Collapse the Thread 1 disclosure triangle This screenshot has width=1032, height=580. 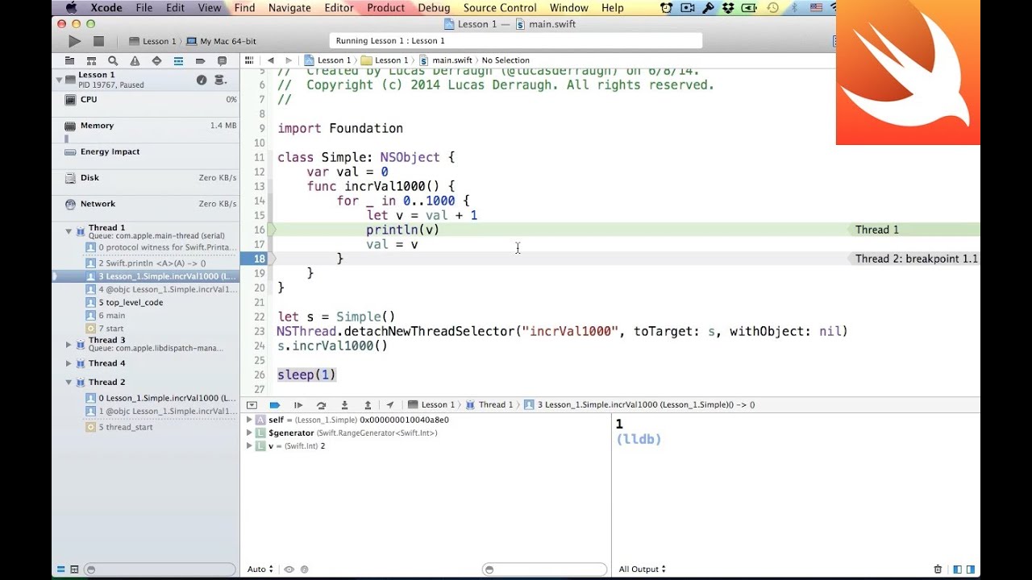[x=69, y=231]
